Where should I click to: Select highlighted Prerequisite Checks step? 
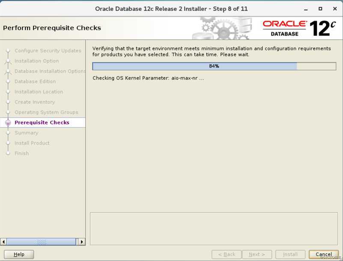click(x=42, y=123)
